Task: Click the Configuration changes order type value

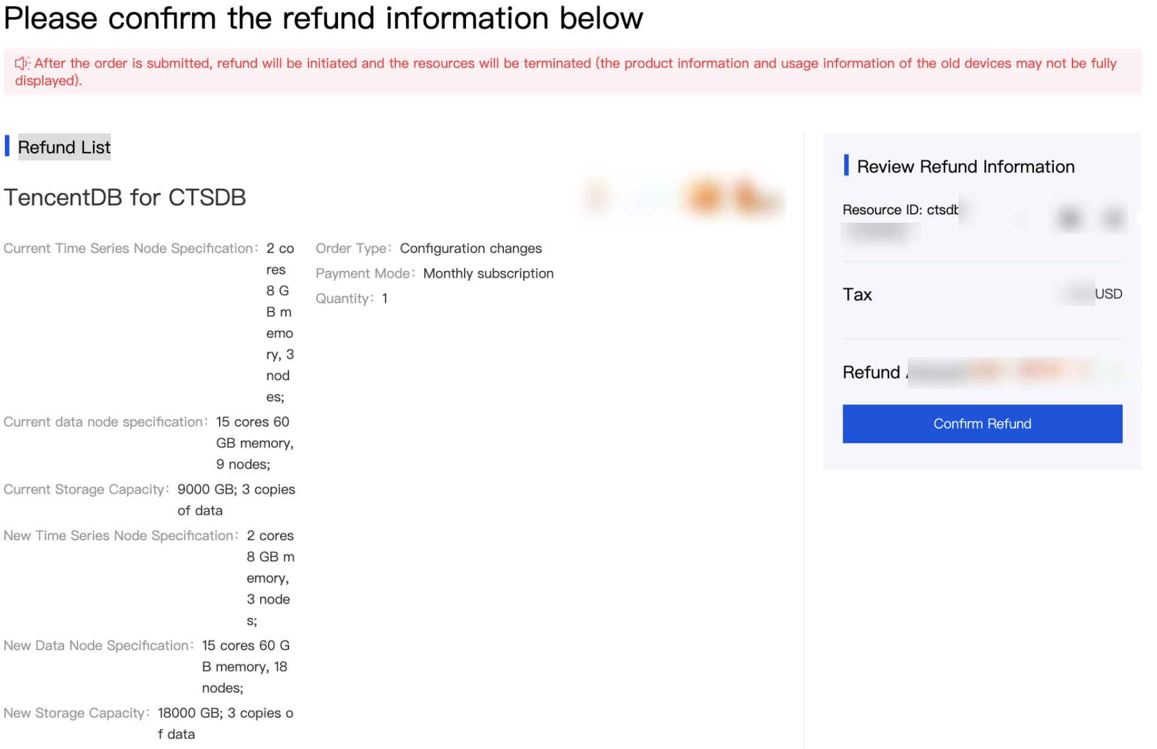Action: click(470, 249)
